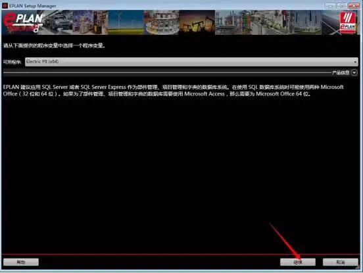Close the EPLAN Setup Manager window

354,6
